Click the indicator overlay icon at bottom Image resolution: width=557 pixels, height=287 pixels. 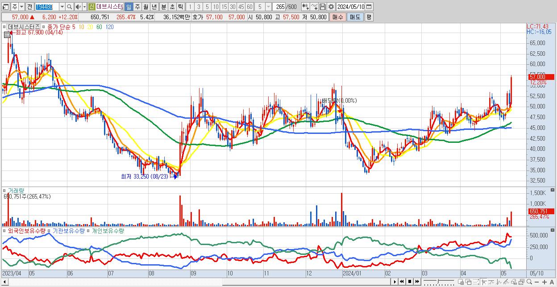[491, 282]
